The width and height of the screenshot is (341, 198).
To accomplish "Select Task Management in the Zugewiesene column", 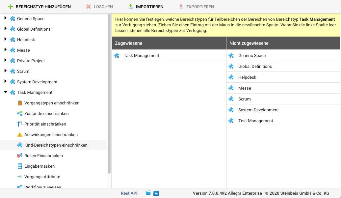I will click(142, 56).
